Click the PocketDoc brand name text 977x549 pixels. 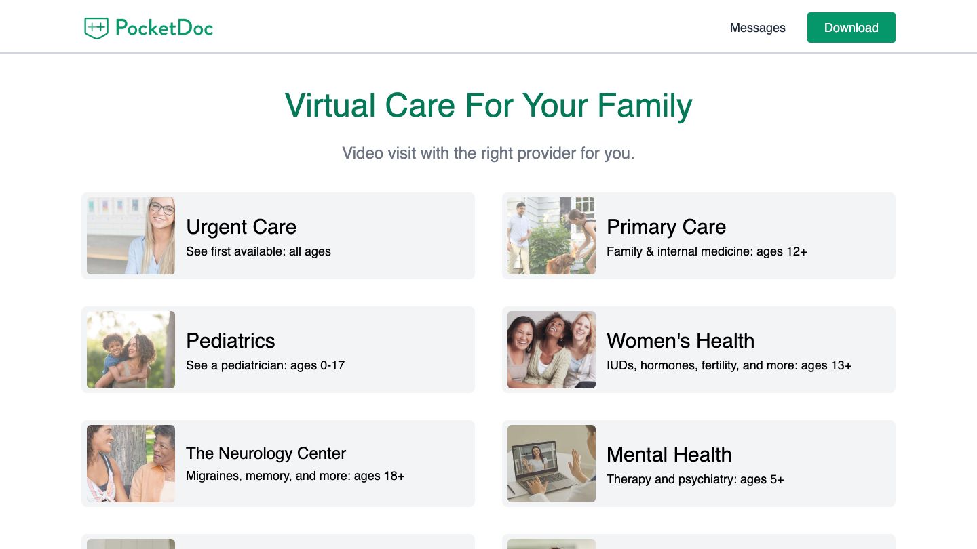click(x=164, y=28)
